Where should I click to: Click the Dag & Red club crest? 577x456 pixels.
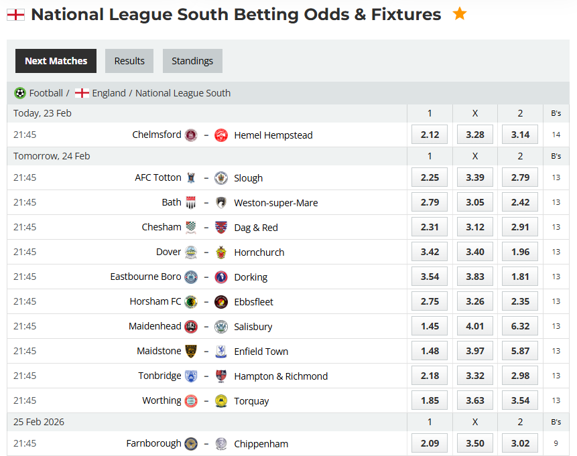[x=221, y=227]
